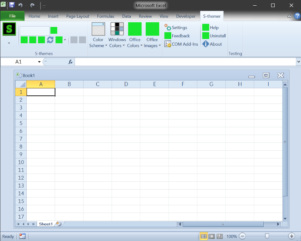The height and width of the screenshot is (241, 301).
Task: Select column E header
Action: click(154, 84)
